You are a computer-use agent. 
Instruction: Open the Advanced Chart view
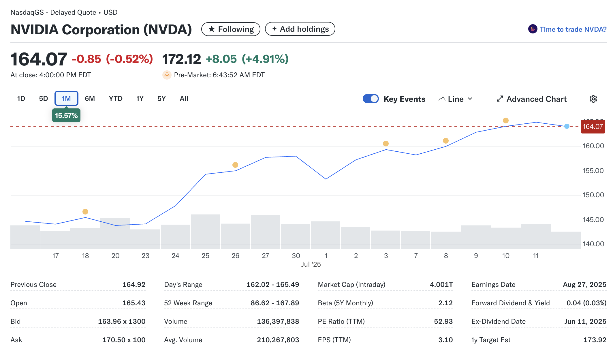(x=536, y=99)
